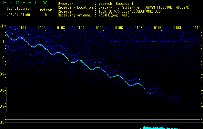
Task: Click the 0101 time marker
Action: pos(22,28)
